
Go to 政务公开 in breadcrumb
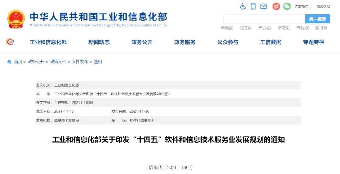click(36, 62)
